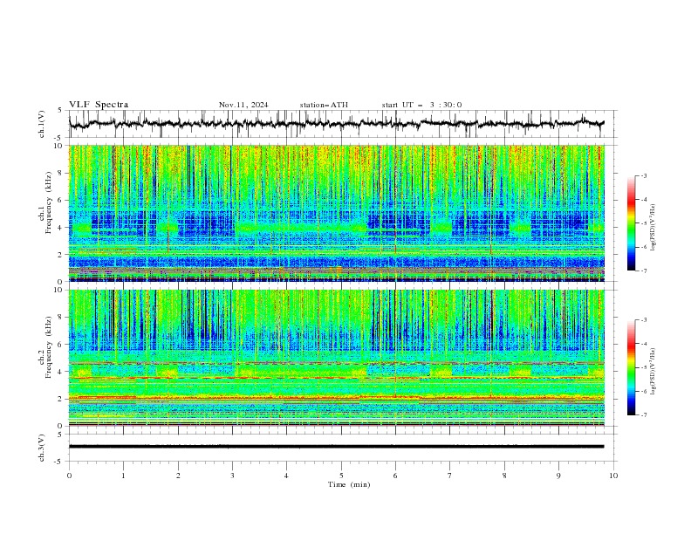Click the ch.2 spectrogram panel
This screenshot has width=691, height=534.
click(337, 358)
